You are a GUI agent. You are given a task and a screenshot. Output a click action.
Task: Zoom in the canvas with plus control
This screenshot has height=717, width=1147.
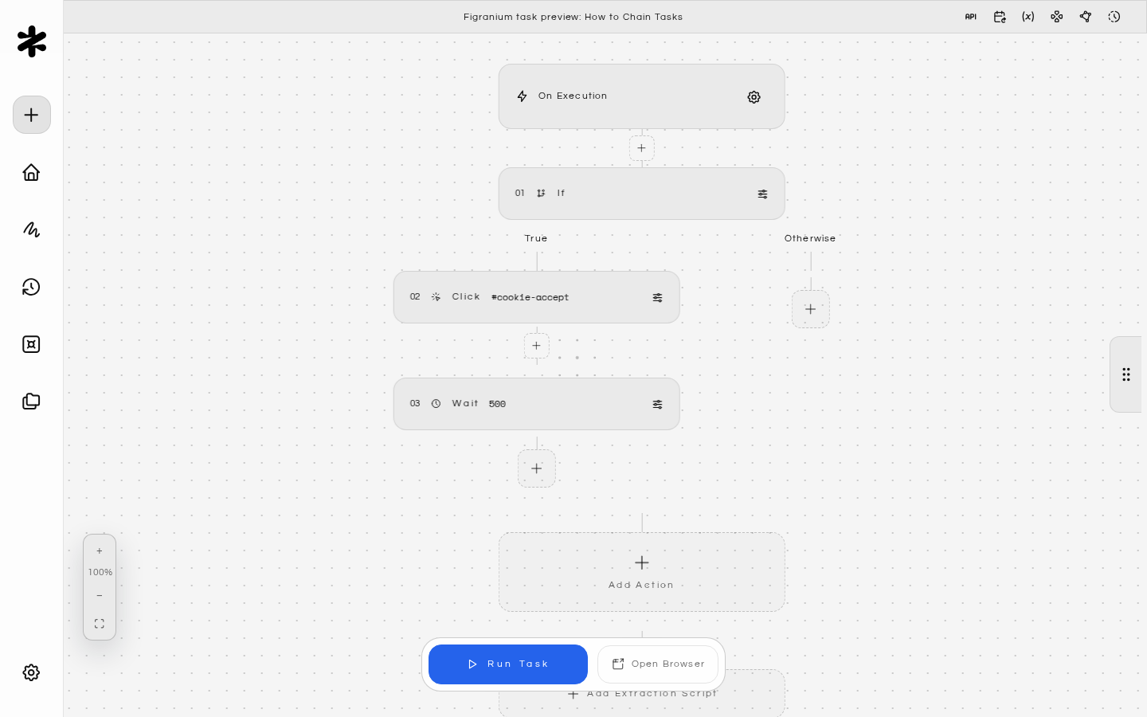click(x=100, y=551)
